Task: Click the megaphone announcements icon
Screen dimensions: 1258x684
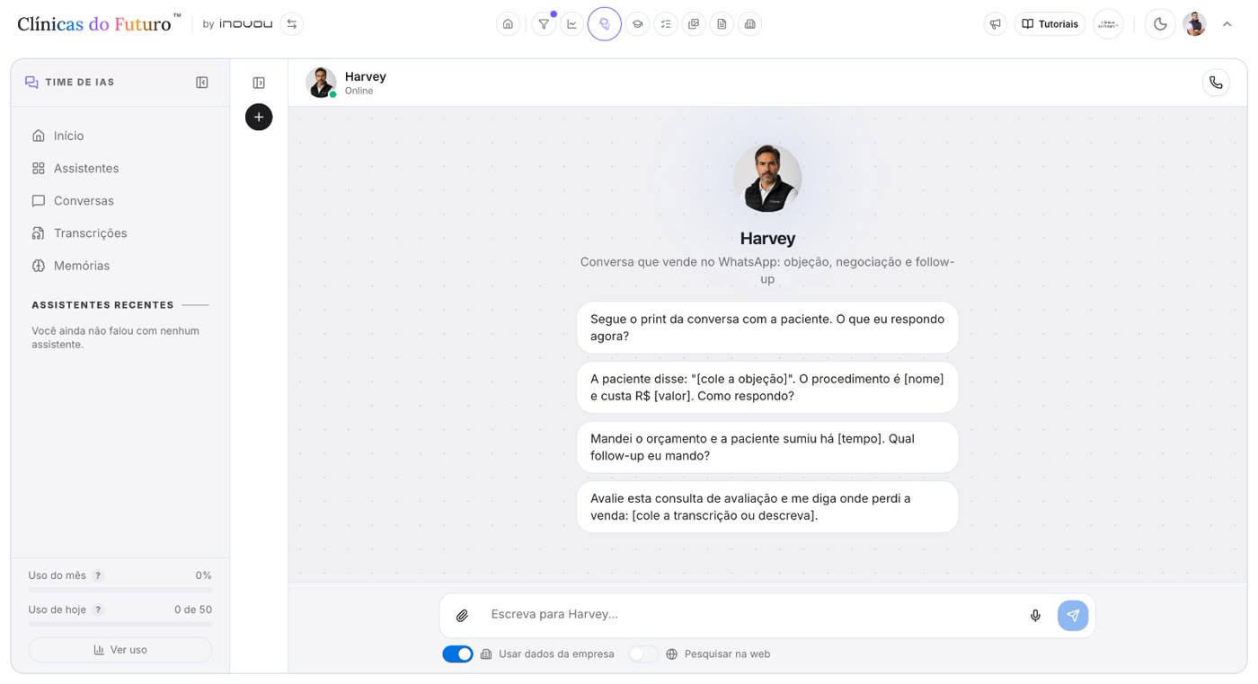Action: [995, 24]
